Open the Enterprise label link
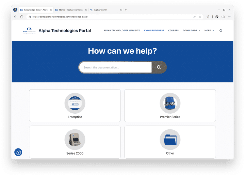Image resolution: width=245 pixels, height=176 pixels. point(75,117)
